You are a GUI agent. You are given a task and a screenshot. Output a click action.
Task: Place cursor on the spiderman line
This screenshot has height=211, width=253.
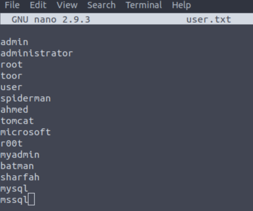point(26,99)
